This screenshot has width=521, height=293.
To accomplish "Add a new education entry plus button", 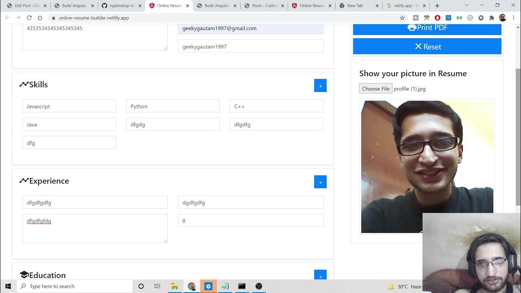I will tap(320, 276).
